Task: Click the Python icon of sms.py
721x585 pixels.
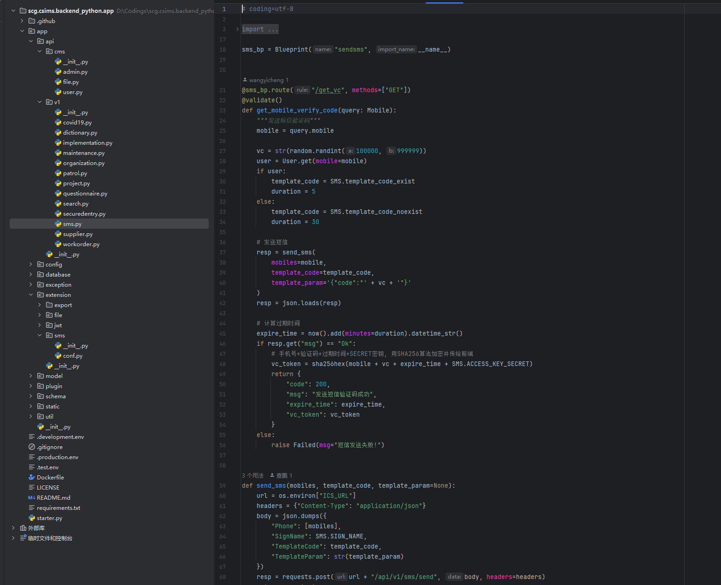Action: 58,224
